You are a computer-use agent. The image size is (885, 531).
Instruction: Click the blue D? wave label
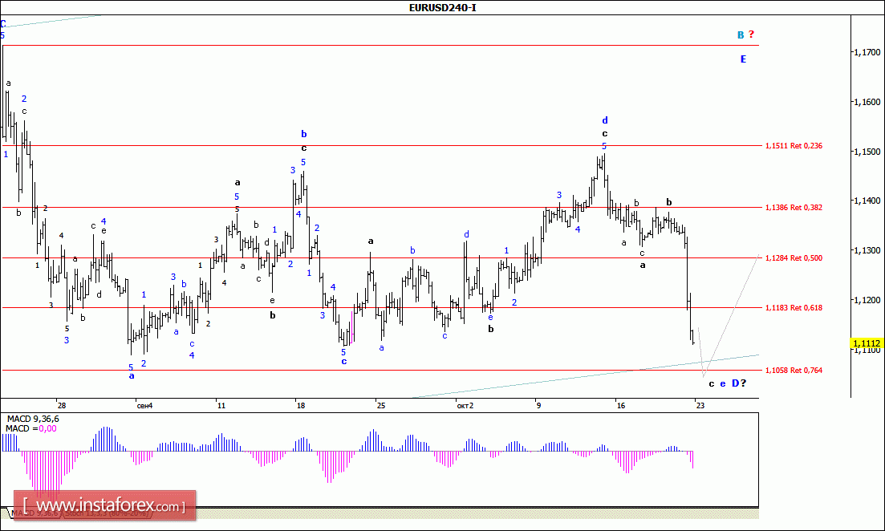[x=738, y=383]
